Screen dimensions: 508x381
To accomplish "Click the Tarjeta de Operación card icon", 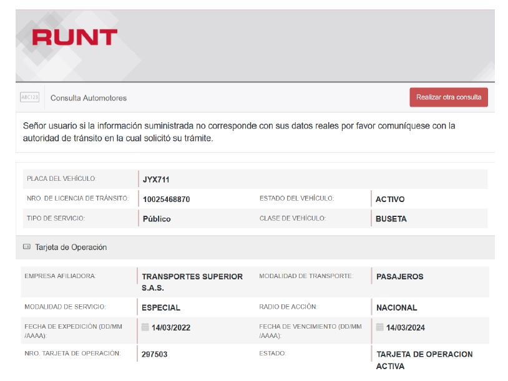I will pyautogui.click(x=27, y=247).
